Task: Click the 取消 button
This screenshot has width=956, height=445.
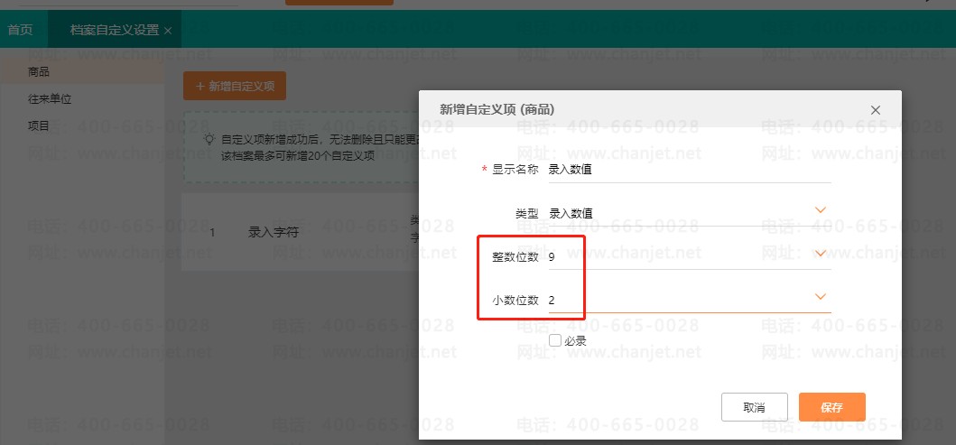Action: click(x=754, y=407)
